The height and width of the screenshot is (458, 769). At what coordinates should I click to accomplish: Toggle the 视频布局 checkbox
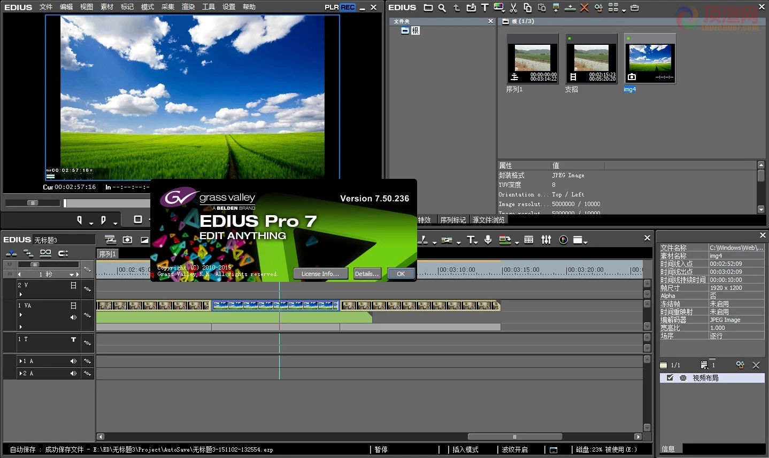[x=670, y=377]
